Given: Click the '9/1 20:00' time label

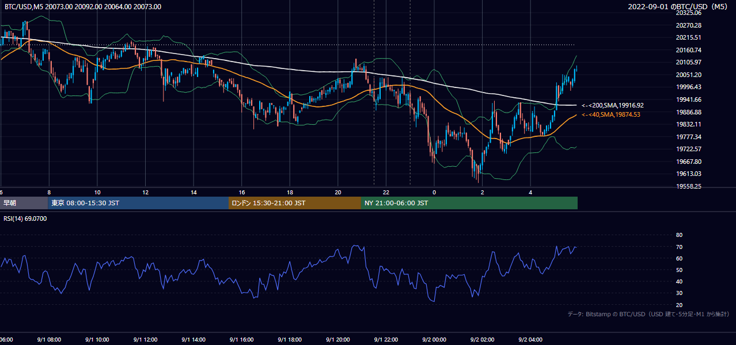Looking at the screenshot, I should point(338,340).
